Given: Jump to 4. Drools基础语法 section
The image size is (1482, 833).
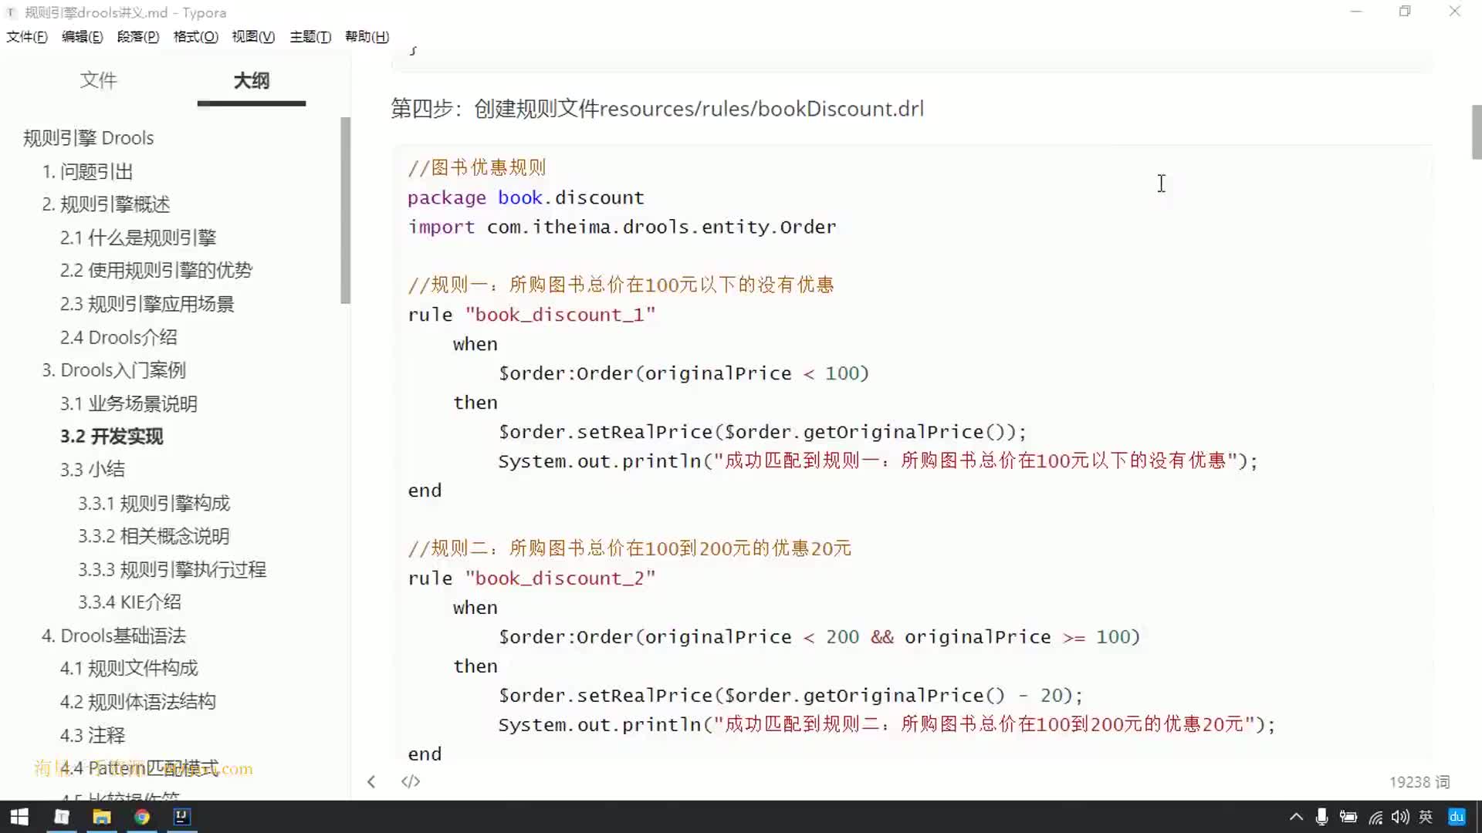Looking at the screenshot, I should point(113,636).
